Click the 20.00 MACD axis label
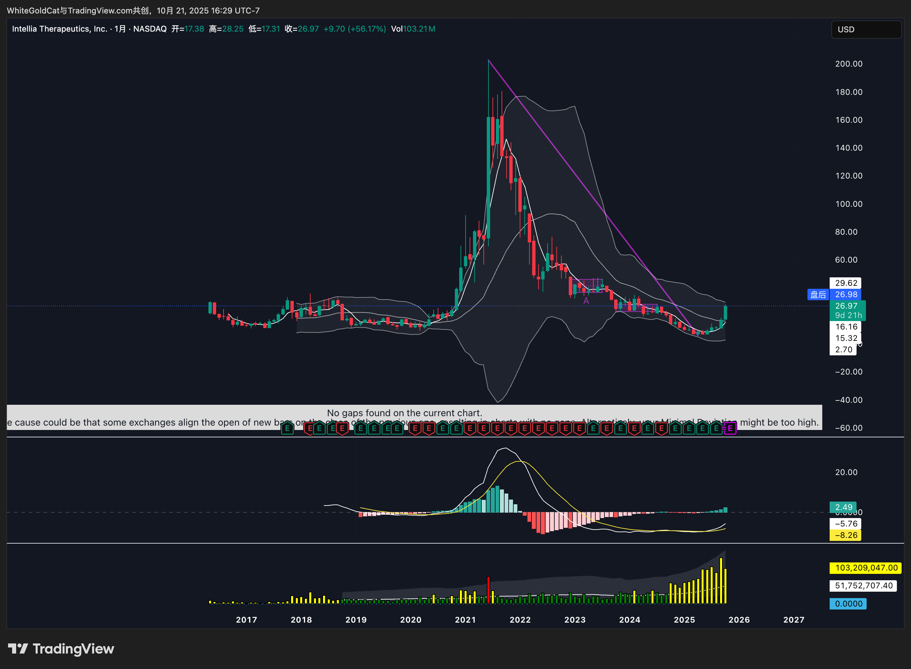The image size is (911, 669). 846,472
